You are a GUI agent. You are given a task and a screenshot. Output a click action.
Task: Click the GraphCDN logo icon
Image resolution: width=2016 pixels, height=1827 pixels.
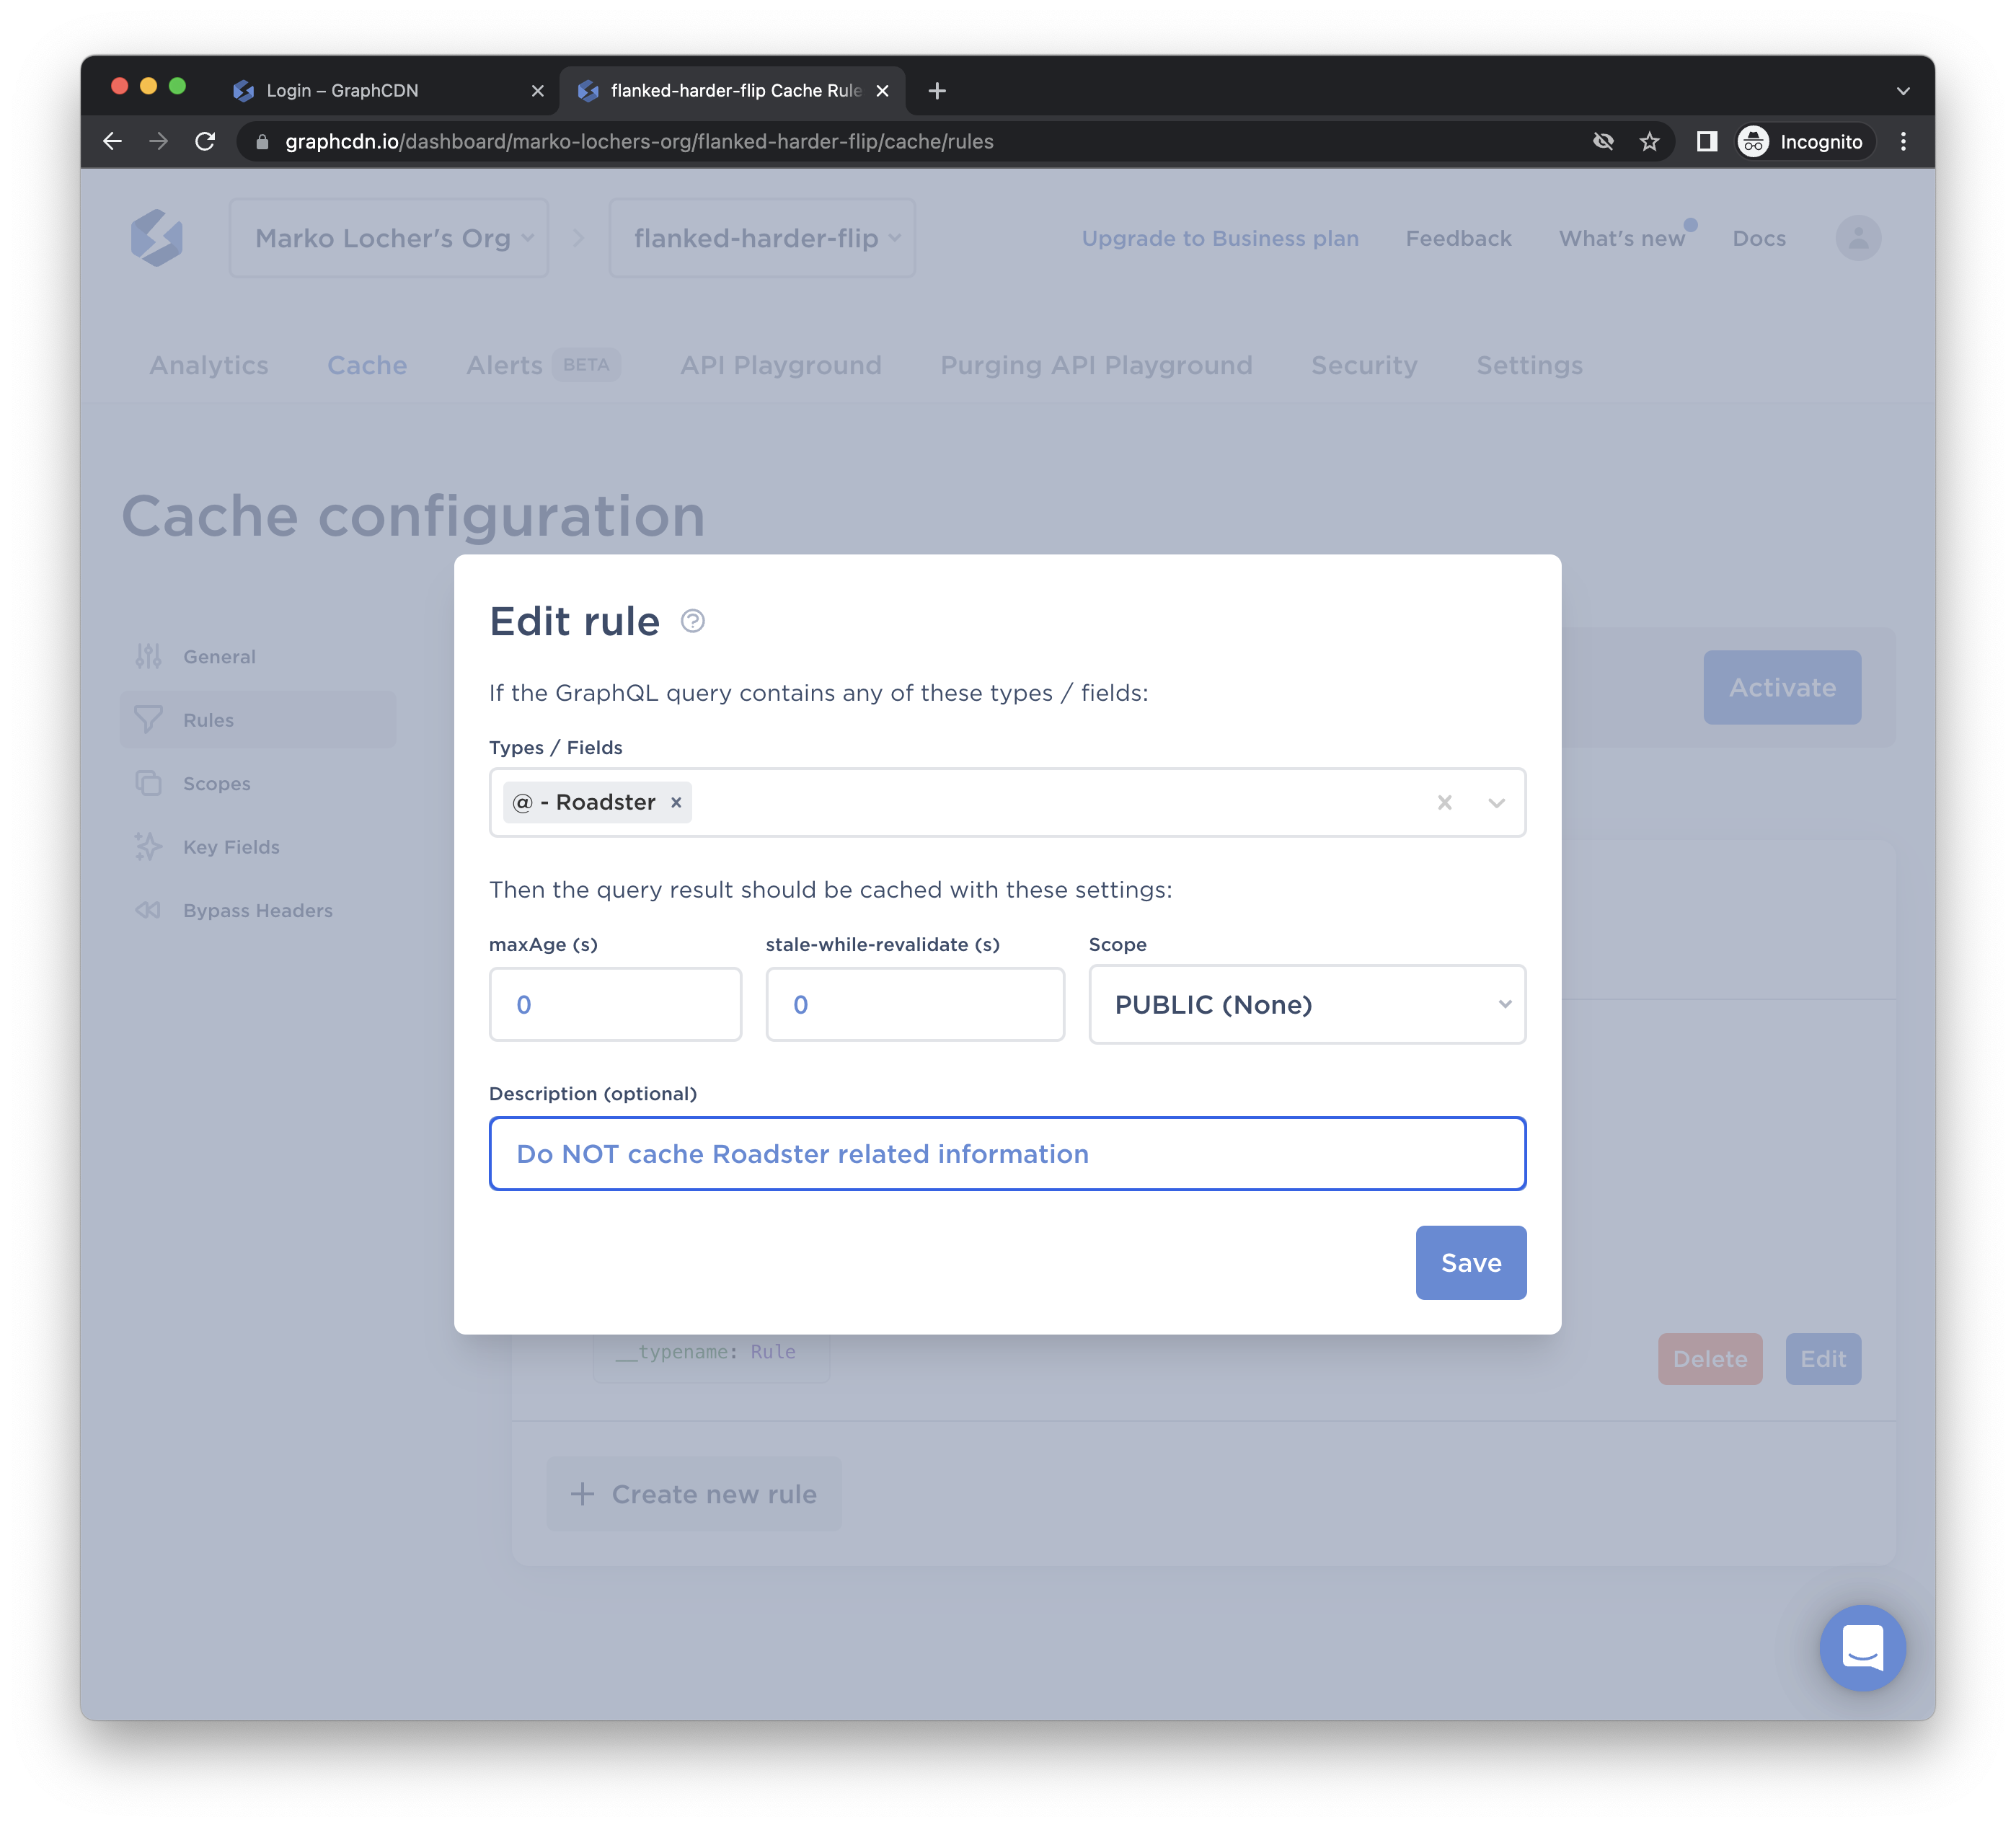tap(157, 238)
